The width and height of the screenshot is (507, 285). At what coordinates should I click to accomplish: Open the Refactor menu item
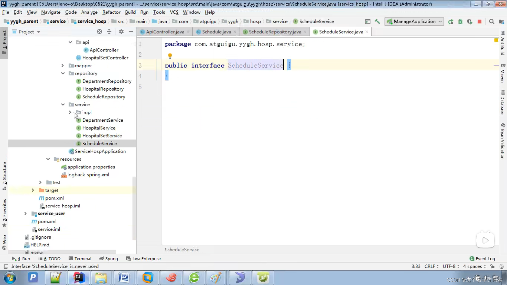tap(111, 12)
